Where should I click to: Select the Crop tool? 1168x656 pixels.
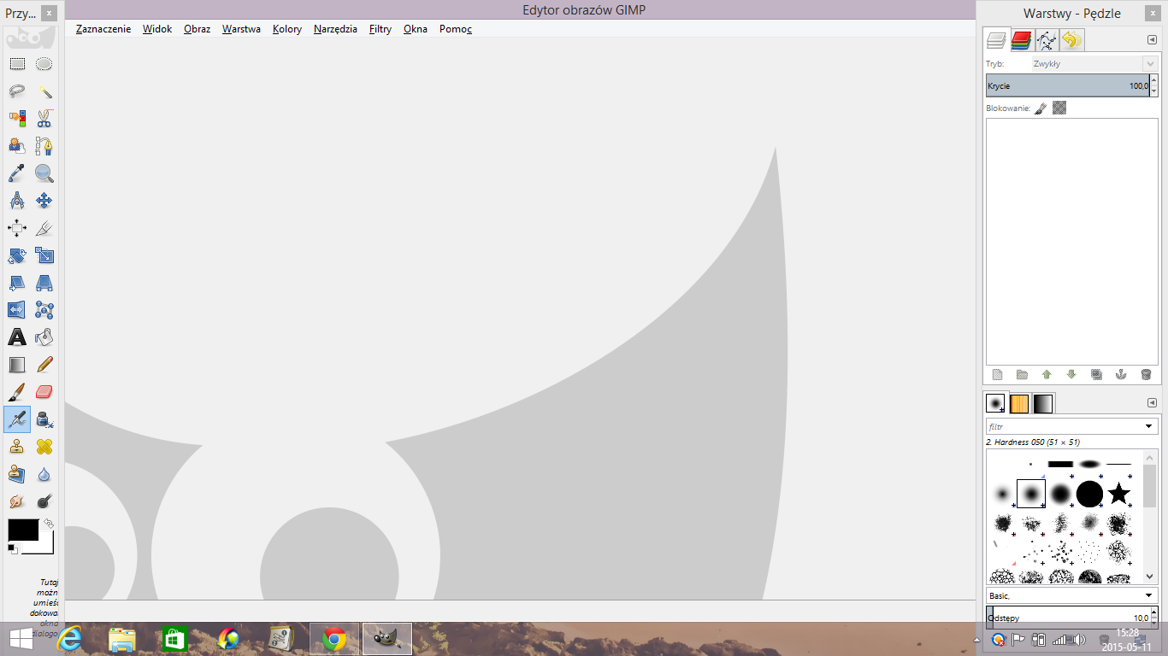44,228
